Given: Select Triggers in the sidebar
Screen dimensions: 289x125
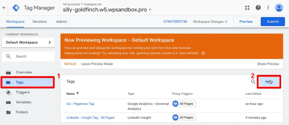Looking at the screenshot, I should (23, 92).
